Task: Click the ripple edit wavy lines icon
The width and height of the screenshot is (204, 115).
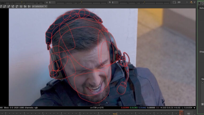Action: point(21,6)
